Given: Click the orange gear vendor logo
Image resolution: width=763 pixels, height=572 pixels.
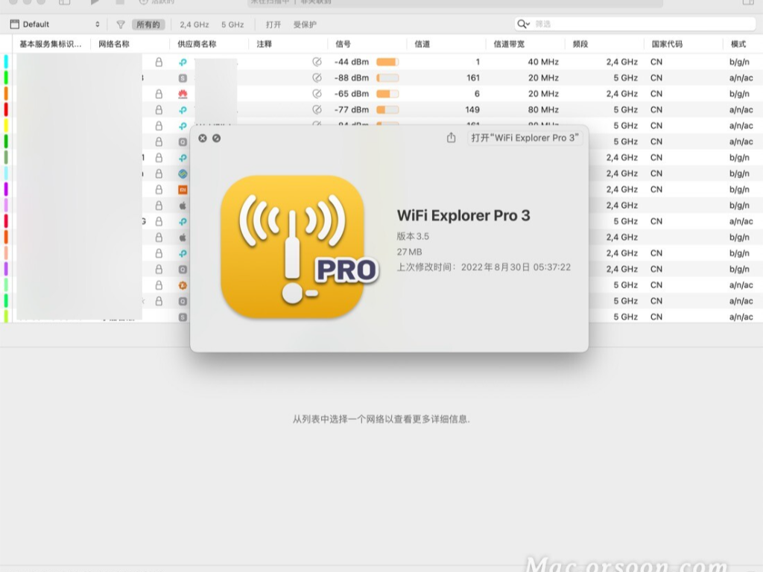Looking at the screenshot, I should click(183, 285).
